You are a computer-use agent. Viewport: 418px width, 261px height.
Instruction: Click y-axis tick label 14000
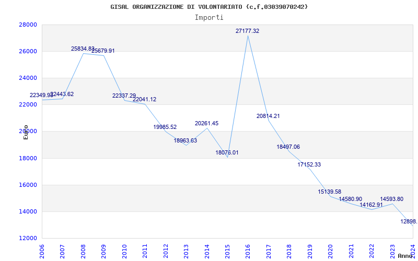click(28, 211)
